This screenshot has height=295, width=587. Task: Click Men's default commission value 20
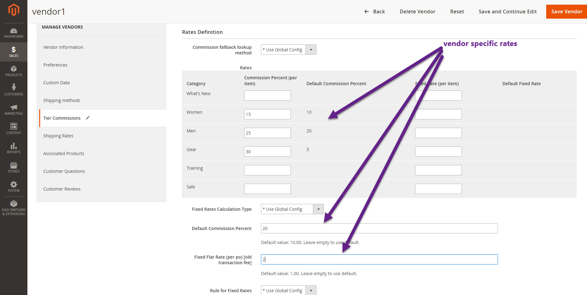pyautogui.click(x=309, y=131)
